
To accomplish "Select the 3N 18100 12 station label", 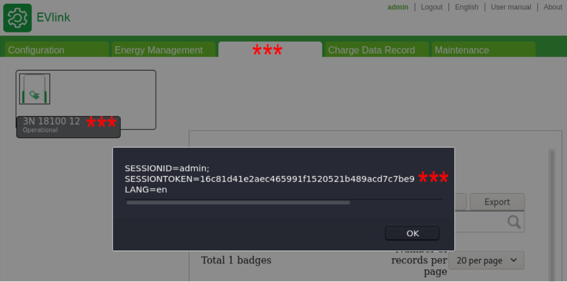I will point(51,121).
